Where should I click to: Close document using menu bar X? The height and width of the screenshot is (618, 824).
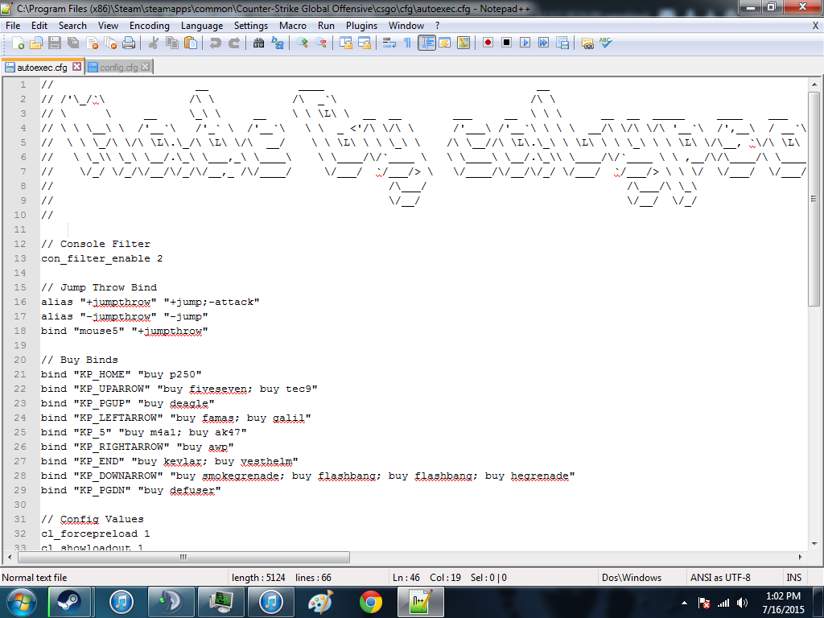[816, 26]
